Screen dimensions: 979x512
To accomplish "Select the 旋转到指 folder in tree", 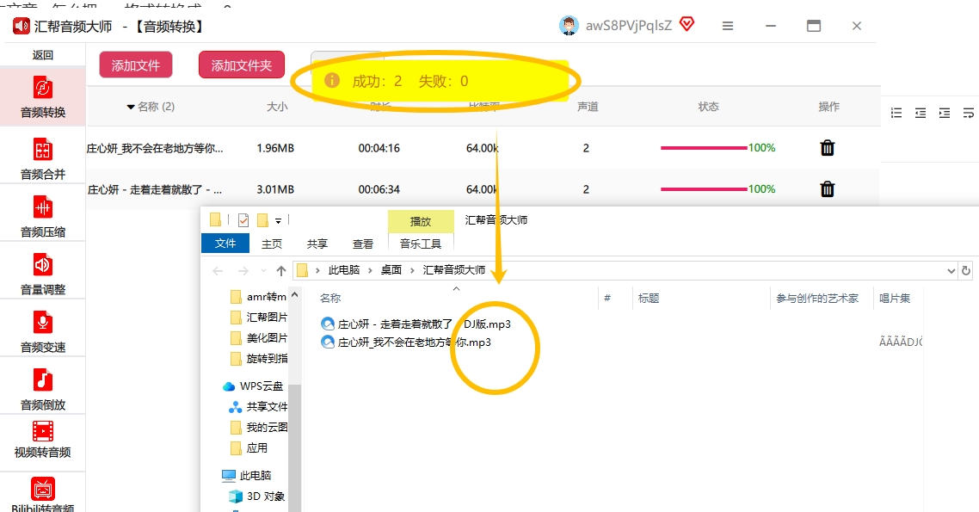I will [258, 358].
